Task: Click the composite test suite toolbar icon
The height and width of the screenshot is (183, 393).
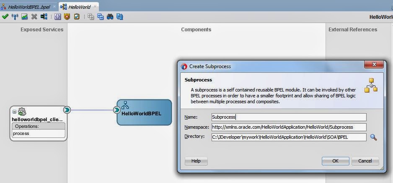Action: pos(44,17)
